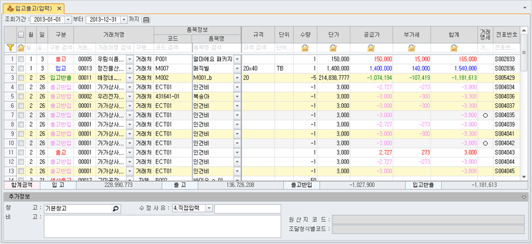This screenshot has width=532, height=244.
Task: Close the 입고출고(입력) tab
Action: click(58, 8)
